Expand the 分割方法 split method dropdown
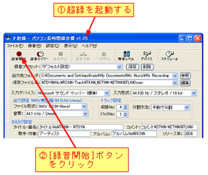 click(x=187, y=107)
